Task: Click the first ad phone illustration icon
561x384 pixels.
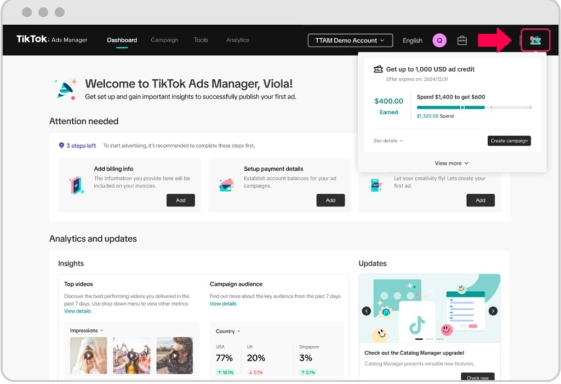Action: (376, 185)
